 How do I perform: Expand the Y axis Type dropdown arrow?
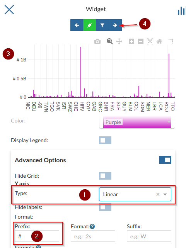tap(165, 194)
